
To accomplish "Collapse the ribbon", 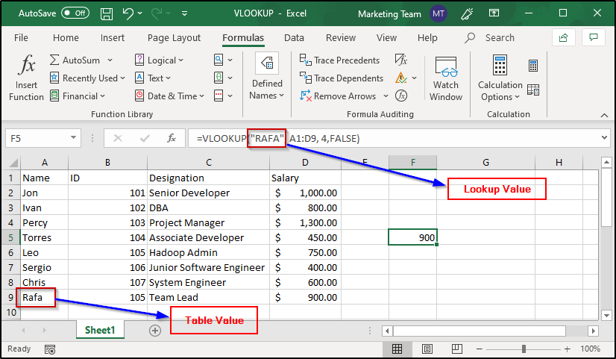I will [x=604, y=115].
